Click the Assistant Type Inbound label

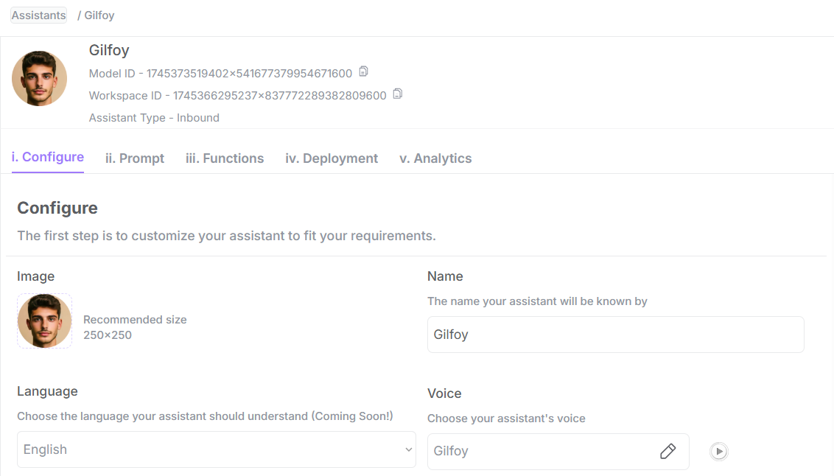coord(154,118)
